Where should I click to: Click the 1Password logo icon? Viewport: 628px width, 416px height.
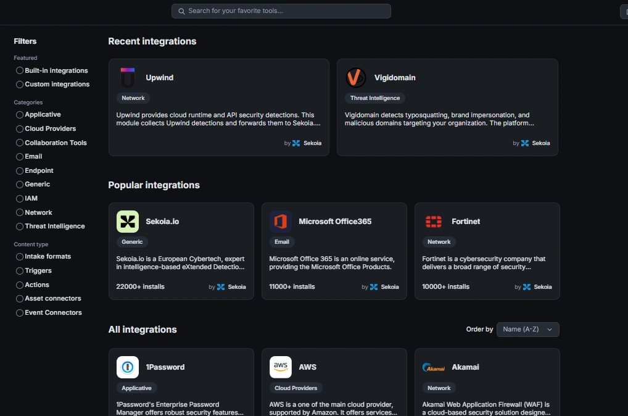[x=127, y=367]
